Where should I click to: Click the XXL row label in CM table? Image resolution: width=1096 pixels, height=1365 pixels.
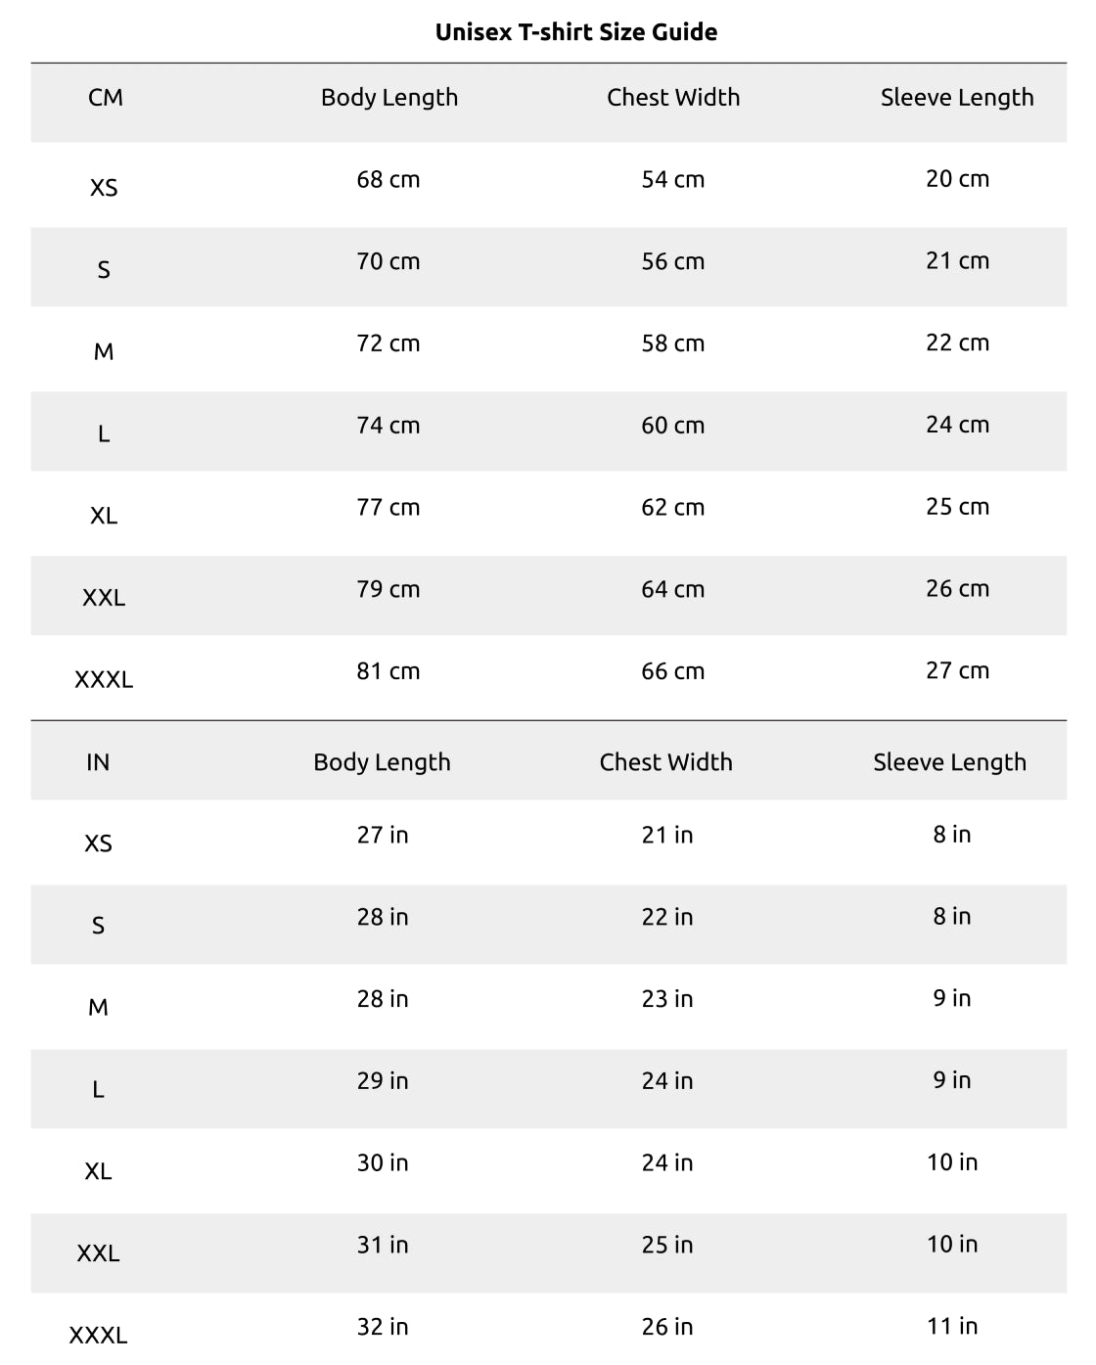[104, 597]
